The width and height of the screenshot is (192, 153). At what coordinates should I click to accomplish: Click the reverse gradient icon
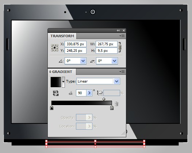pos(55,93)
